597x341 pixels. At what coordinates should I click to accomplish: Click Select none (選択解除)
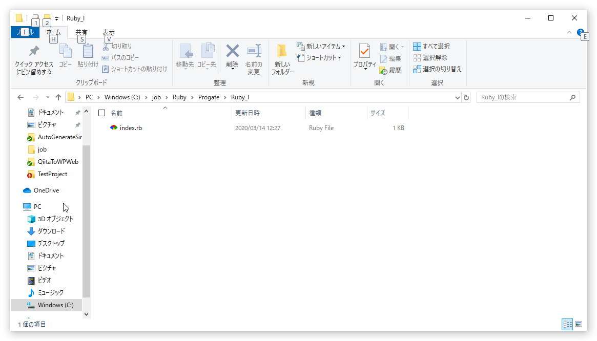430,58
